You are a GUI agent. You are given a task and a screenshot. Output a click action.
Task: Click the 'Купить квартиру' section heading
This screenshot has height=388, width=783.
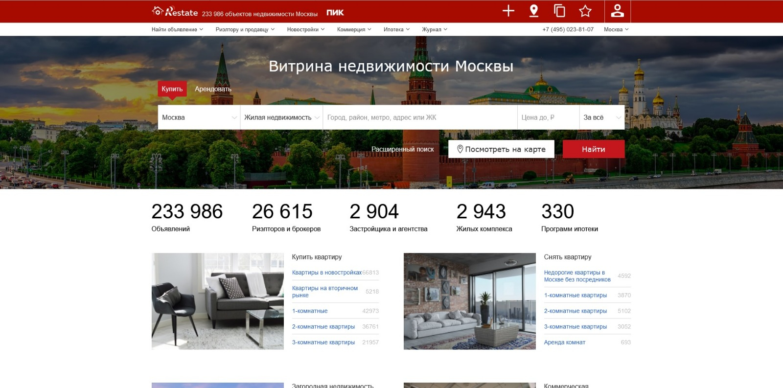point(317,257)
